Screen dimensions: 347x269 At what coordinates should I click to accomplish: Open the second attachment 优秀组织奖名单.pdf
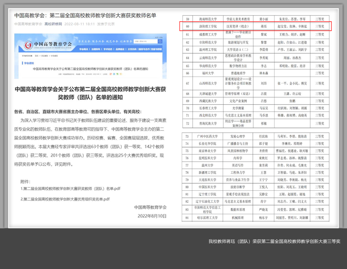(x=65, y=199)
